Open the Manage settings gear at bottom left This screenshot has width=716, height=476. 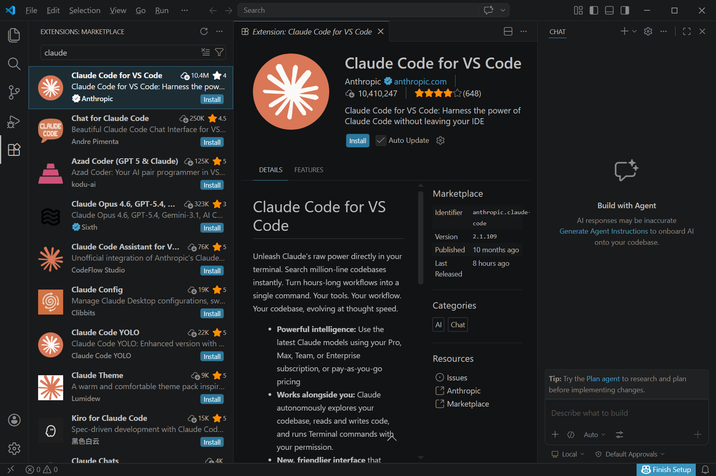pyautogui.click(x=14, y=448)
